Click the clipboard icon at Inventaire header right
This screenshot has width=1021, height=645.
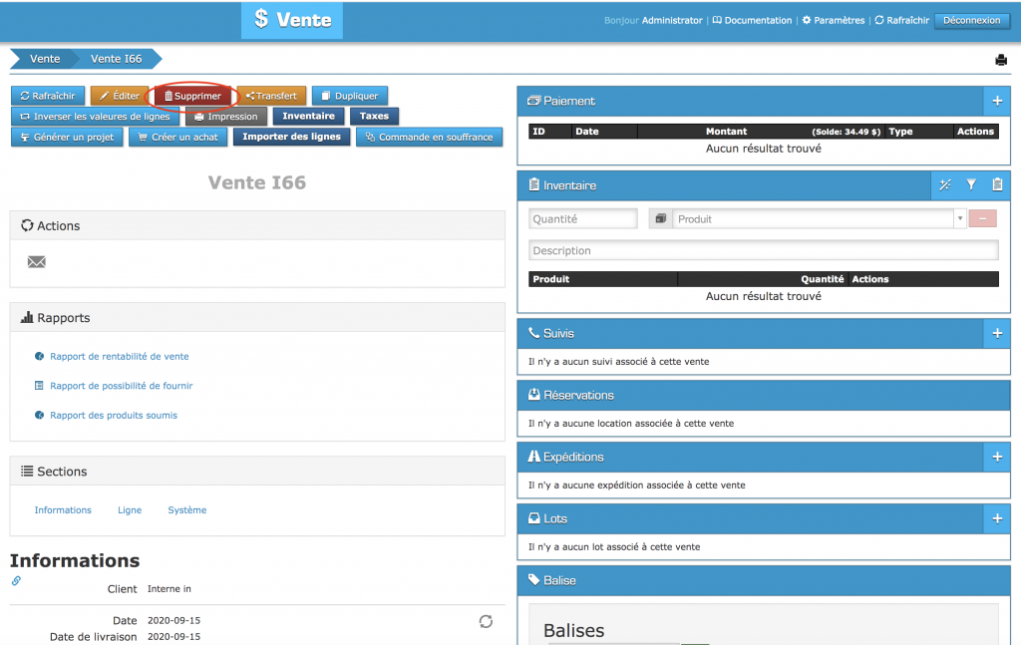pyautogui.click(x=997, y=185)
